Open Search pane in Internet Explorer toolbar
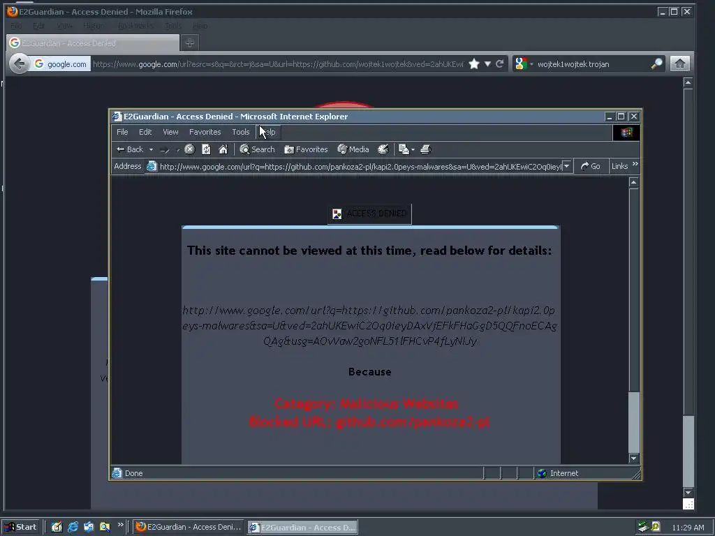Viewport: 715px width, 536px height. (257, 149)
